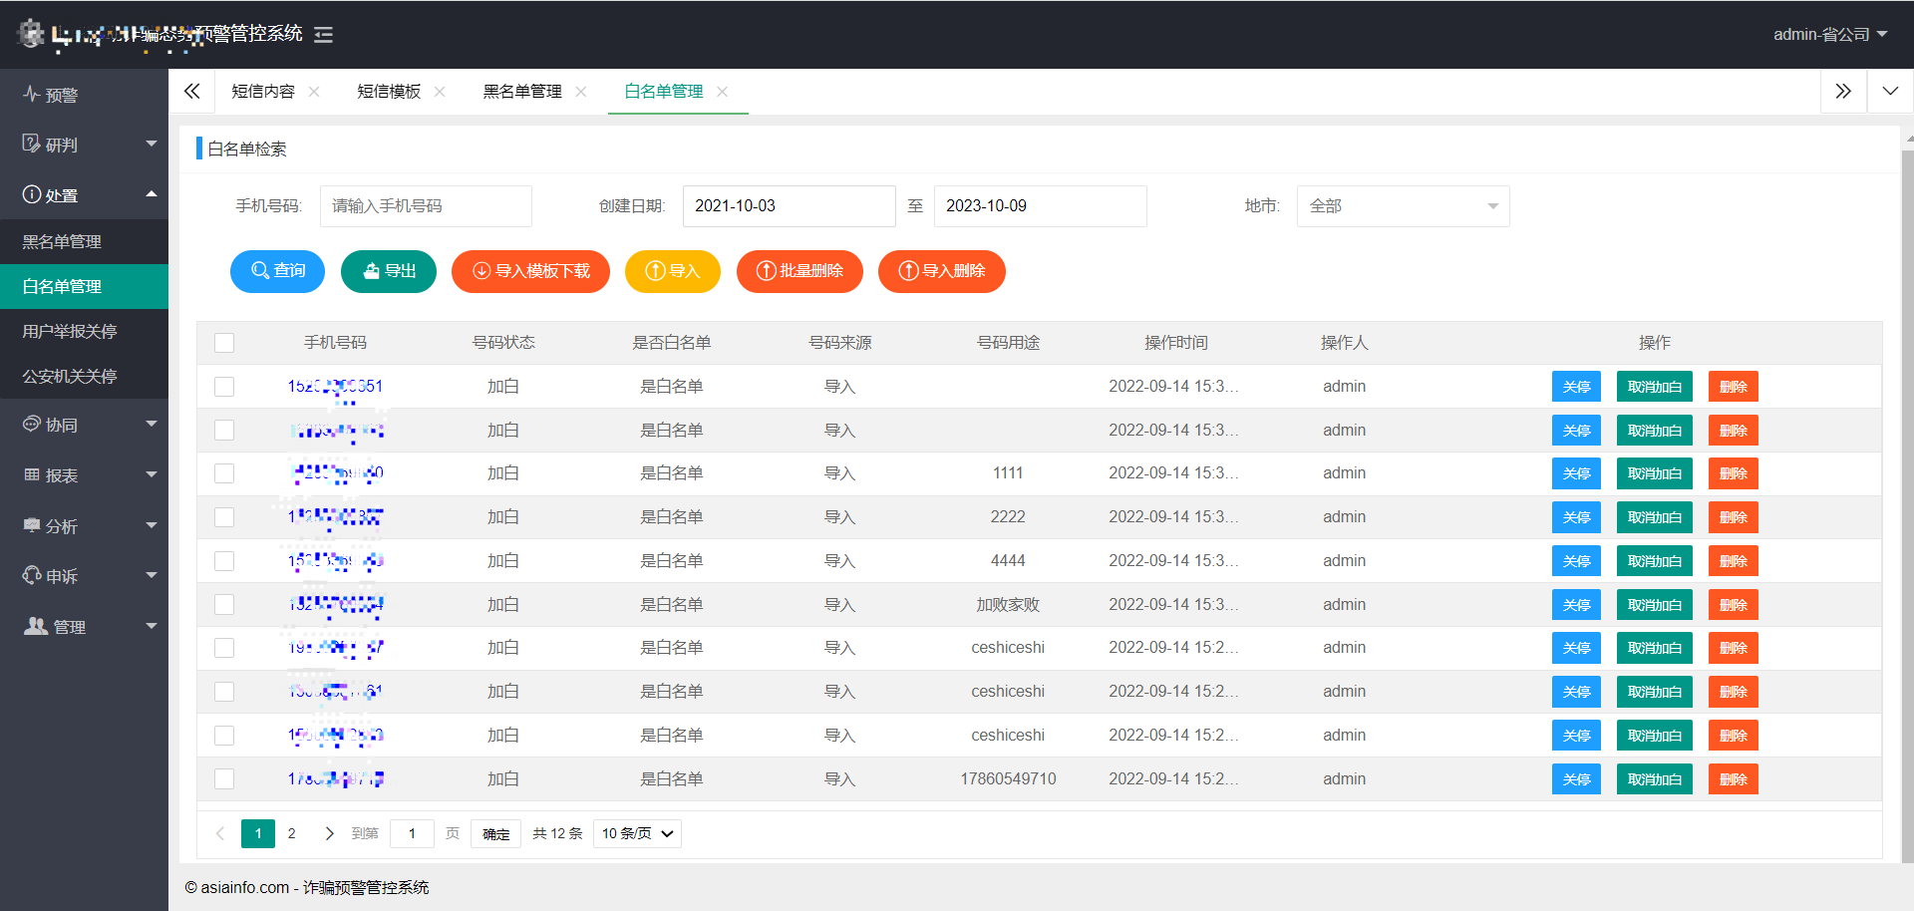Go to the next page arrow

tap(329, 833)
